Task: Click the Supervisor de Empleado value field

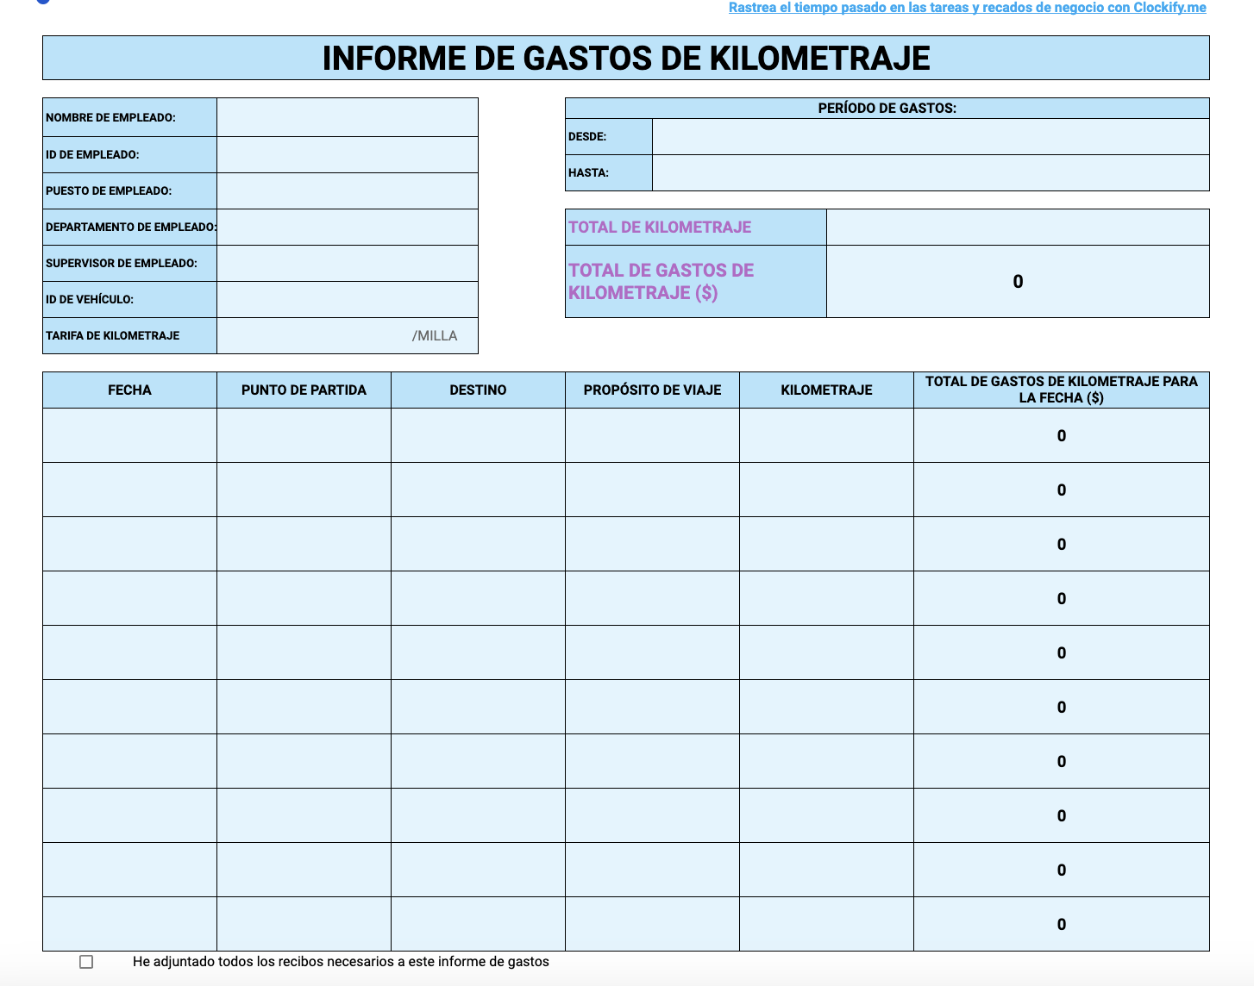Action: [x=348, y=263]
